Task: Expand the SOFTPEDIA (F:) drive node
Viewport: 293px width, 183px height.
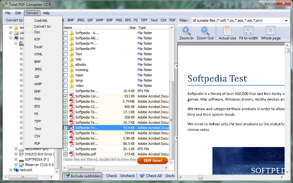Action: (x=16, y=159)
